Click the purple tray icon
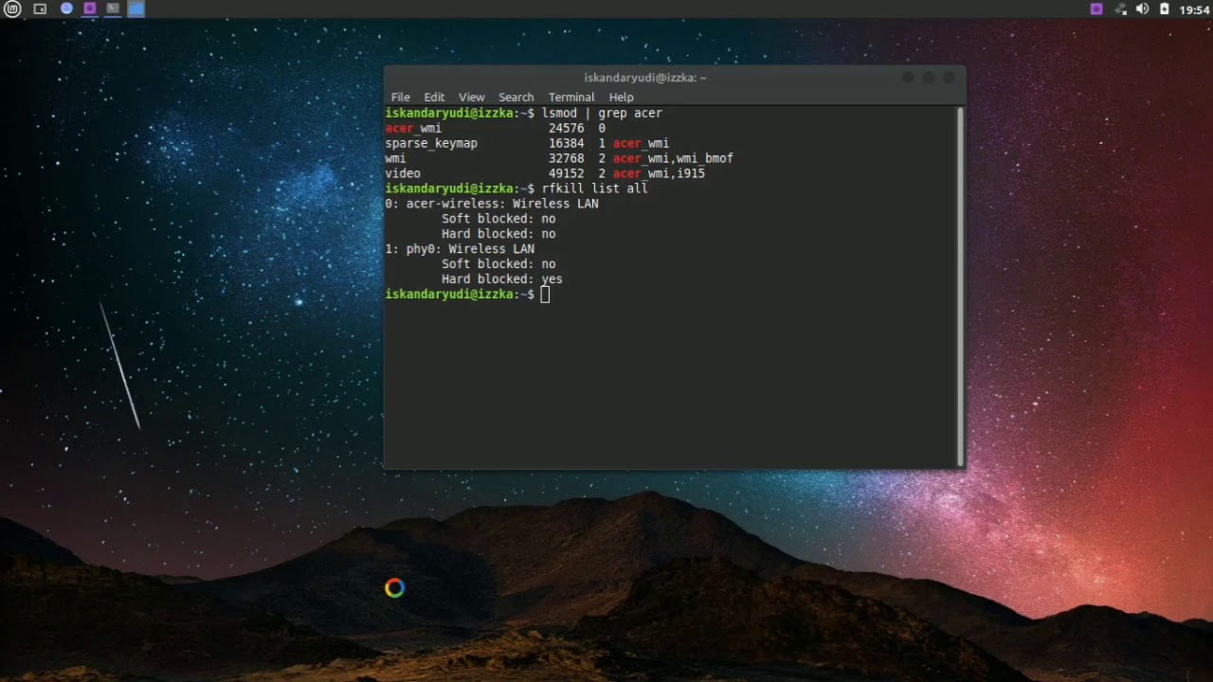Viewport: 1213px width, 682px height. 1096,9
